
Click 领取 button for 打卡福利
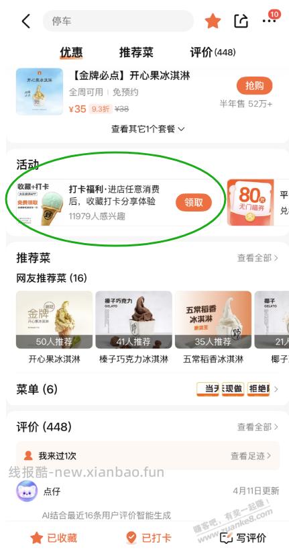pyautogui.click(x=194, y=203)
